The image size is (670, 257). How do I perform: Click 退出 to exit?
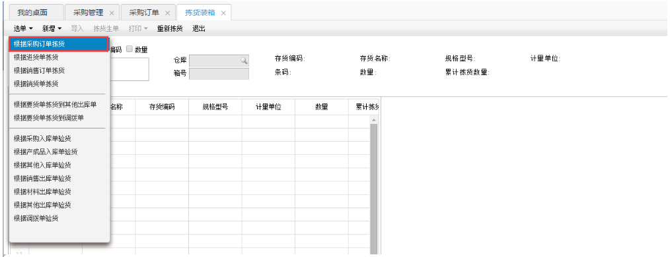click(199, 28)
